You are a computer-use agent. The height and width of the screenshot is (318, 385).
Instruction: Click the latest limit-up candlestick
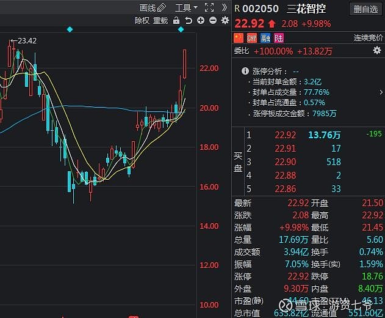[184, 64]
